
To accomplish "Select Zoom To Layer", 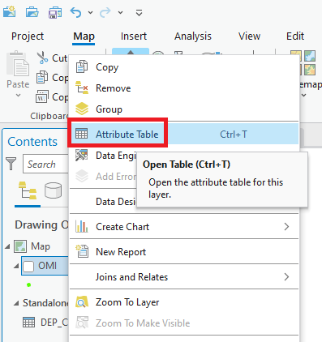I will 184,301.
